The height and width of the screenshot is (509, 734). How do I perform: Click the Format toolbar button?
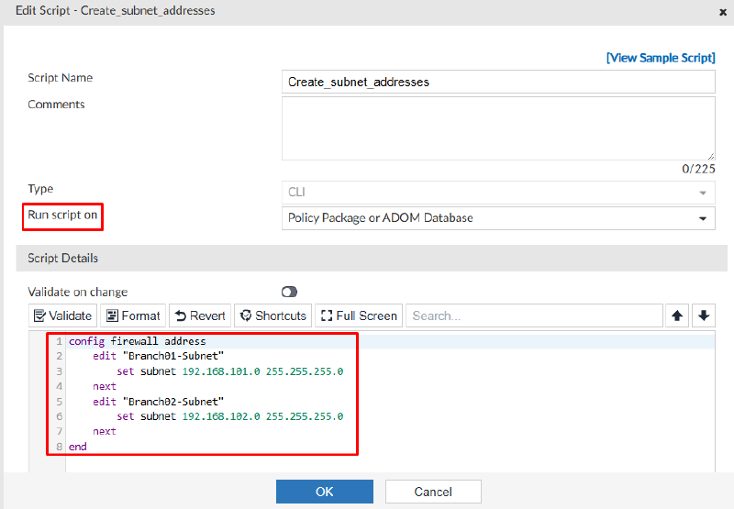133,315
